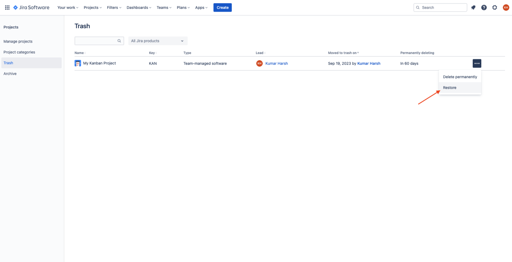Click the Kumar Harsh profile avatar

[506, 7]
